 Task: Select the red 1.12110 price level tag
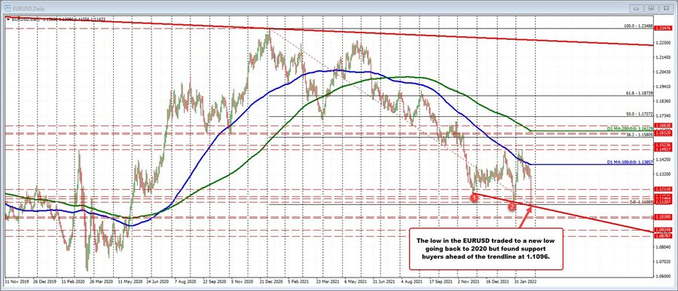pyautogui.click(x=662, y=189)
